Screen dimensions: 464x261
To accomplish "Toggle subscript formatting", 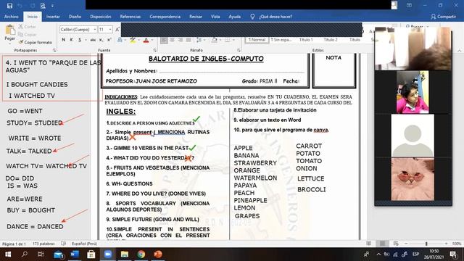I will pos(101,40).
